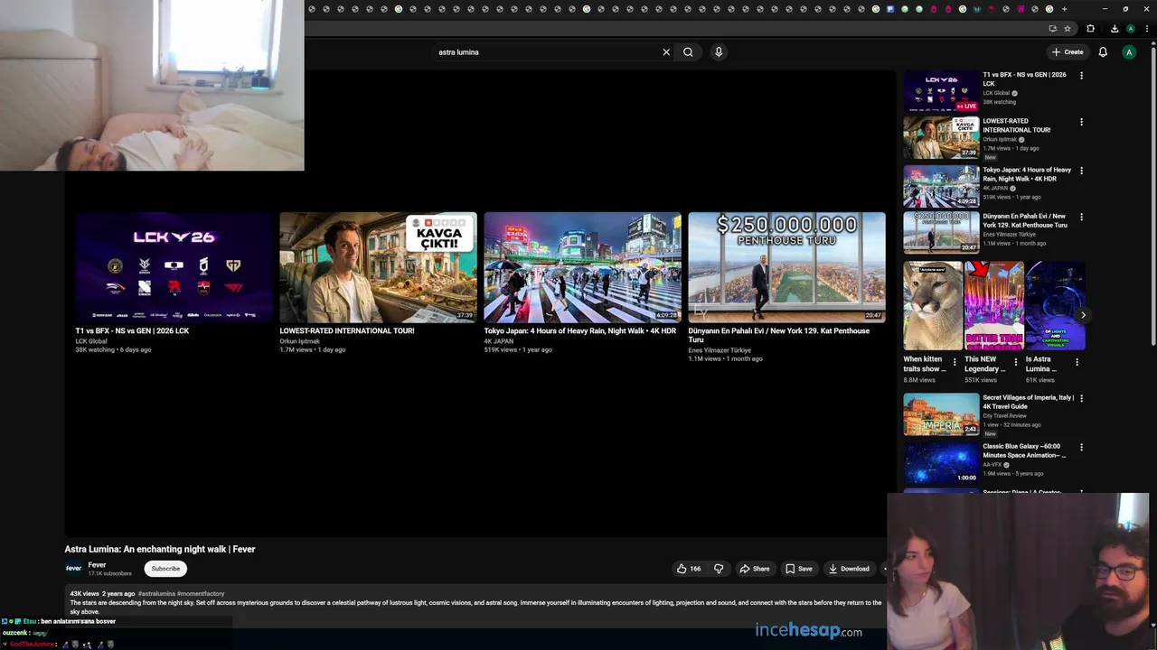This screenshot has height=650, width=1157.
Task: Open Orkun Işıtmak channel in sidebar
Action: [1002, 139]
